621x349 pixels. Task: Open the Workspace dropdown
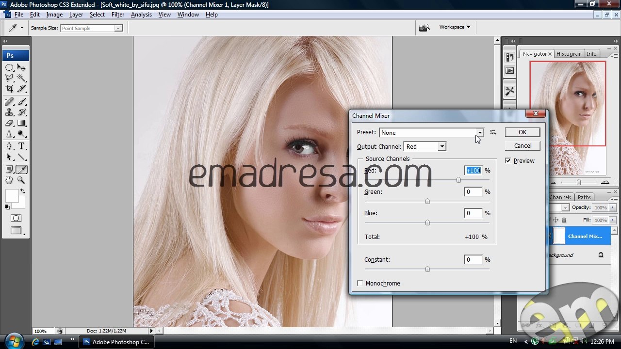pyautogui.click(x=455, y=27)
